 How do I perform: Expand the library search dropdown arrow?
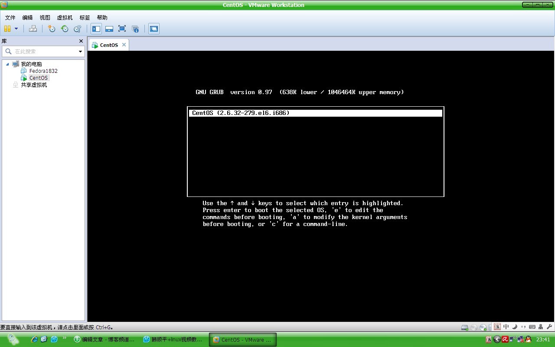pyautogui.click(x=80, y=52)
